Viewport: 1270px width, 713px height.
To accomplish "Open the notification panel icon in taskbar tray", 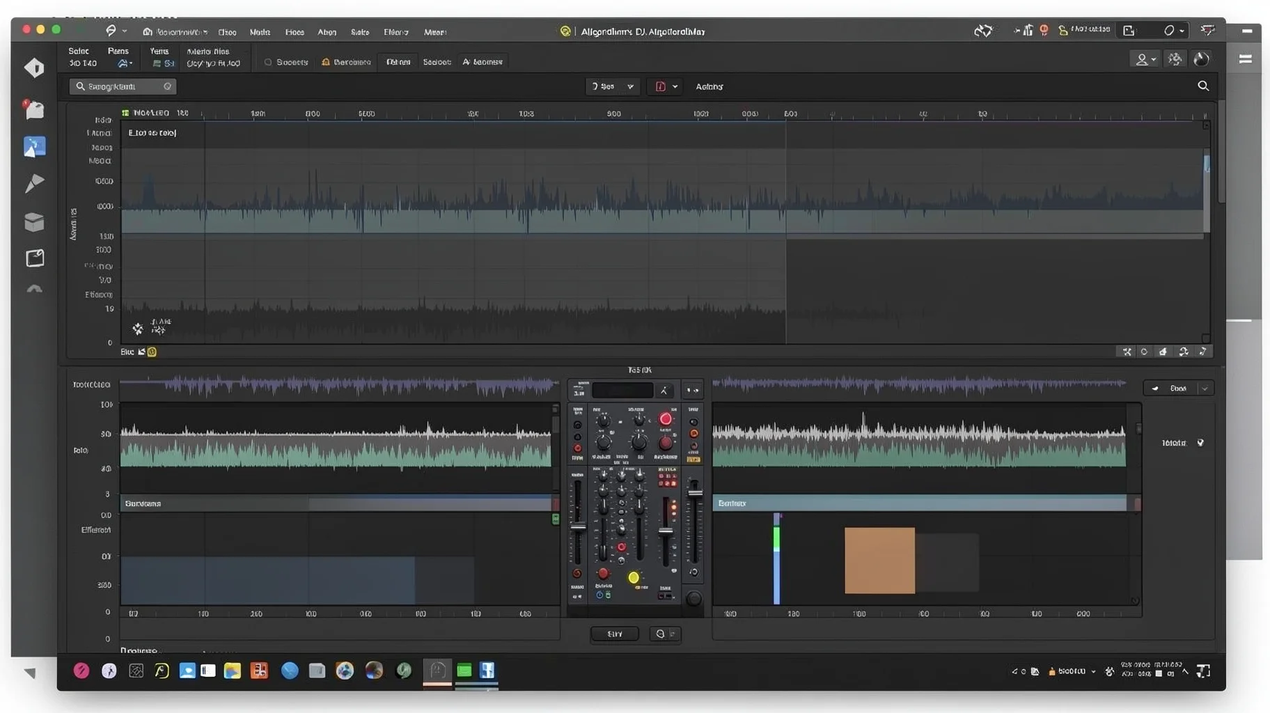I will pyautogui.click(x=1204, y=671).
